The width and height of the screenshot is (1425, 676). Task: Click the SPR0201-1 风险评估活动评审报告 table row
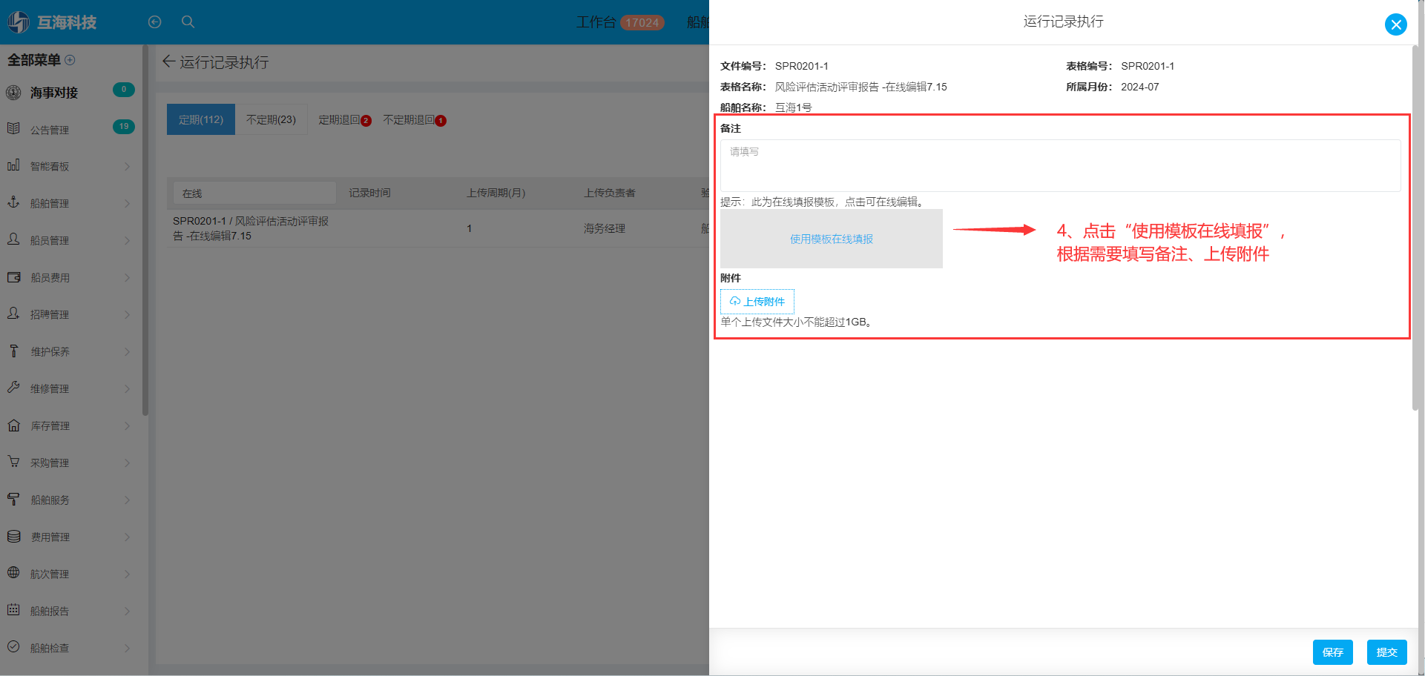tap(438, 228)
